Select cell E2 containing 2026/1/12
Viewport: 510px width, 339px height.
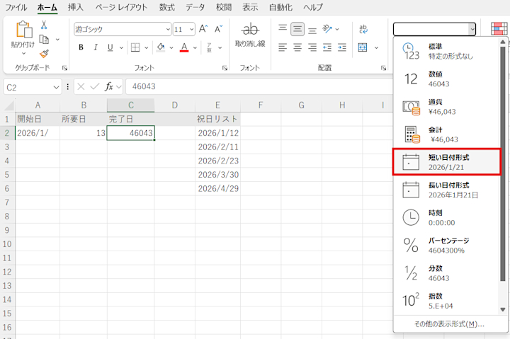click(218, 133)
